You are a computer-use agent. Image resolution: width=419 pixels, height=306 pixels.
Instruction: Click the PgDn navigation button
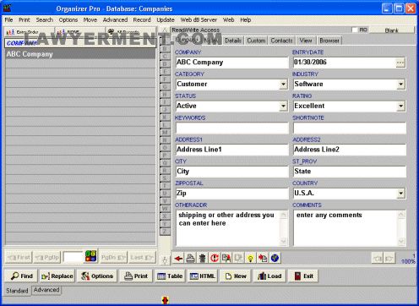point(113,258)
